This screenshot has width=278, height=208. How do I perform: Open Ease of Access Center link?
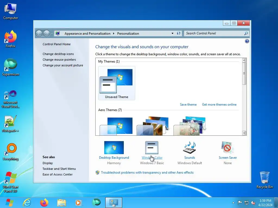[58, 174]
